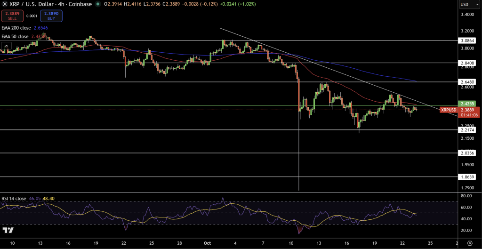
Task: Open chart settings gear icon
Action: pos(469,242)
